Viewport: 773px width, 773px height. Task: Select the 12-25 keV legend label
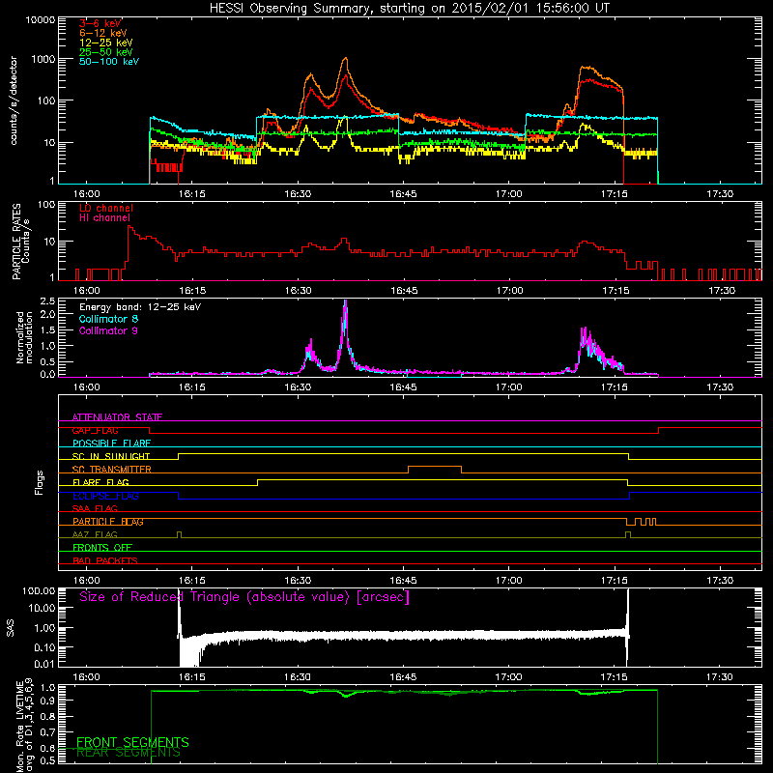tap(105, 43)
